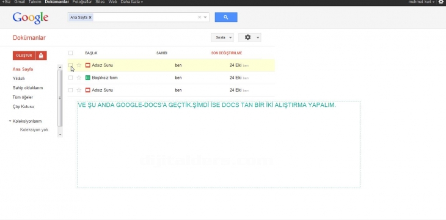Screen dimensions: 446x220
Task: Check the last Adsız Sunu row checkbox
Action: (x=70, y=90)
